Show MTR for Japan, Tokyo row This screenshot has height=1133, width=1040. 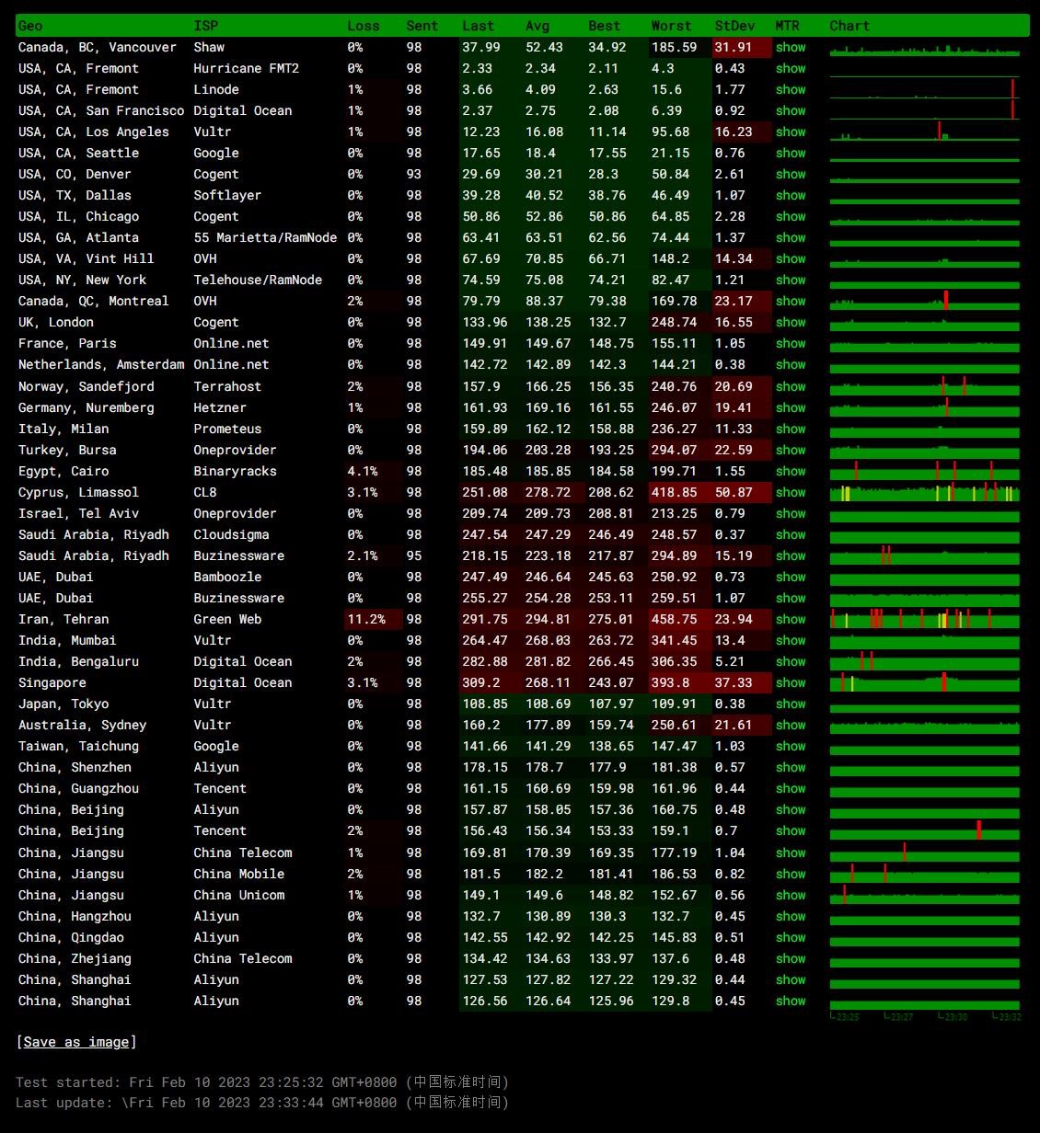pos(791,704)
